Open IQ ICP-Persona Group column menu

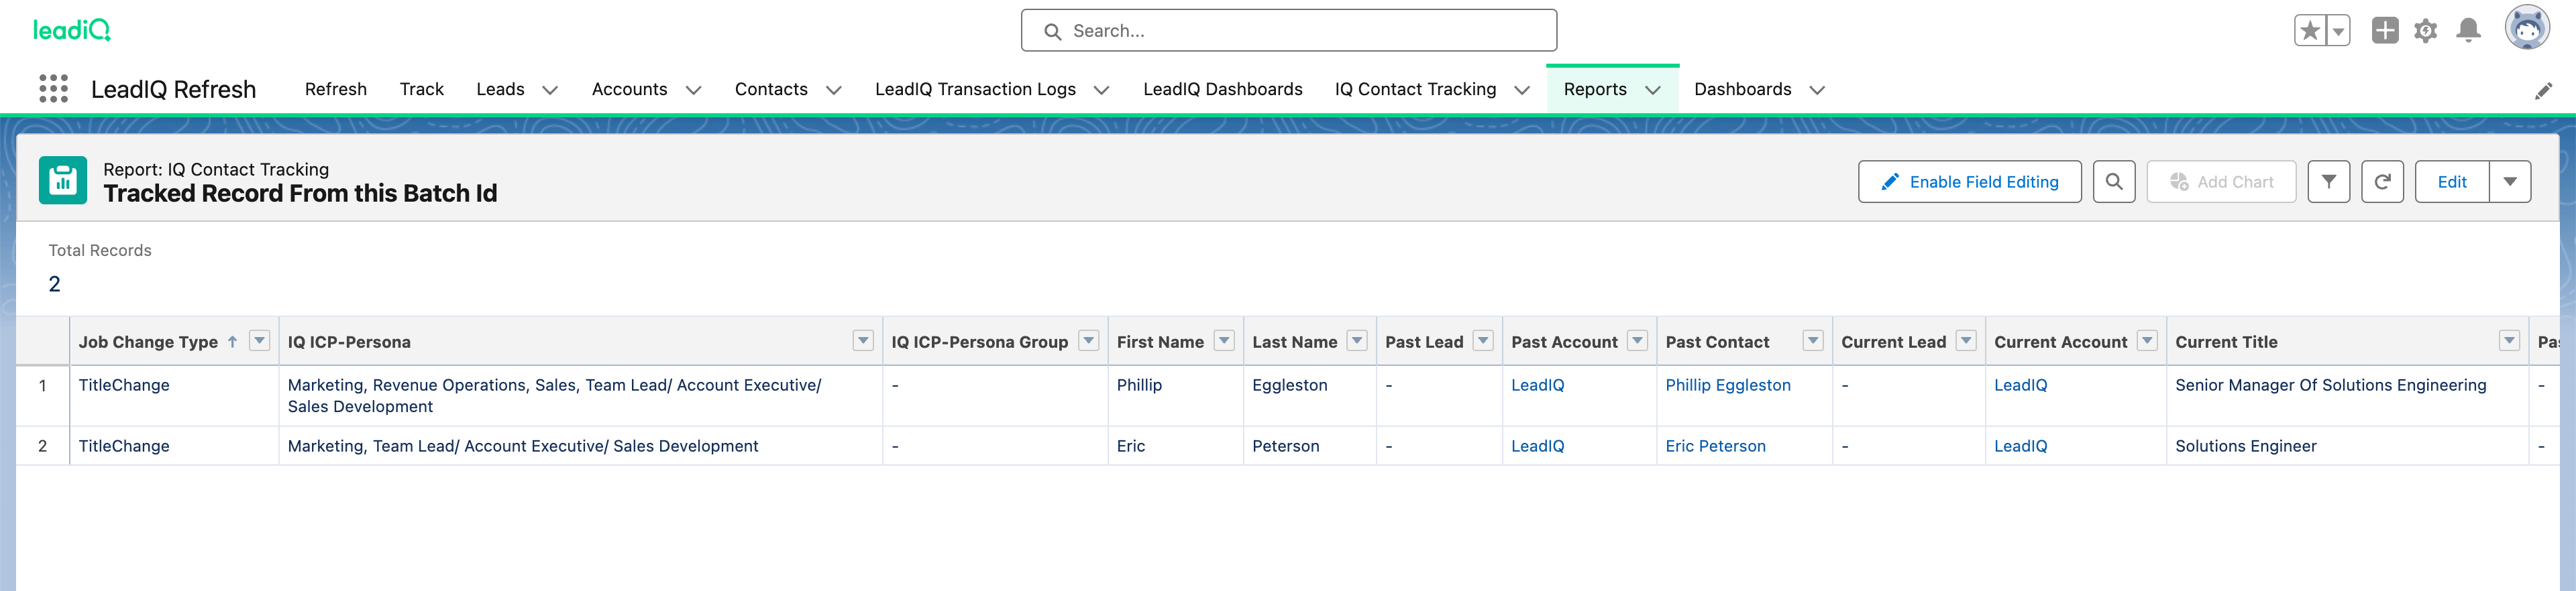(x=1089, y=342)
